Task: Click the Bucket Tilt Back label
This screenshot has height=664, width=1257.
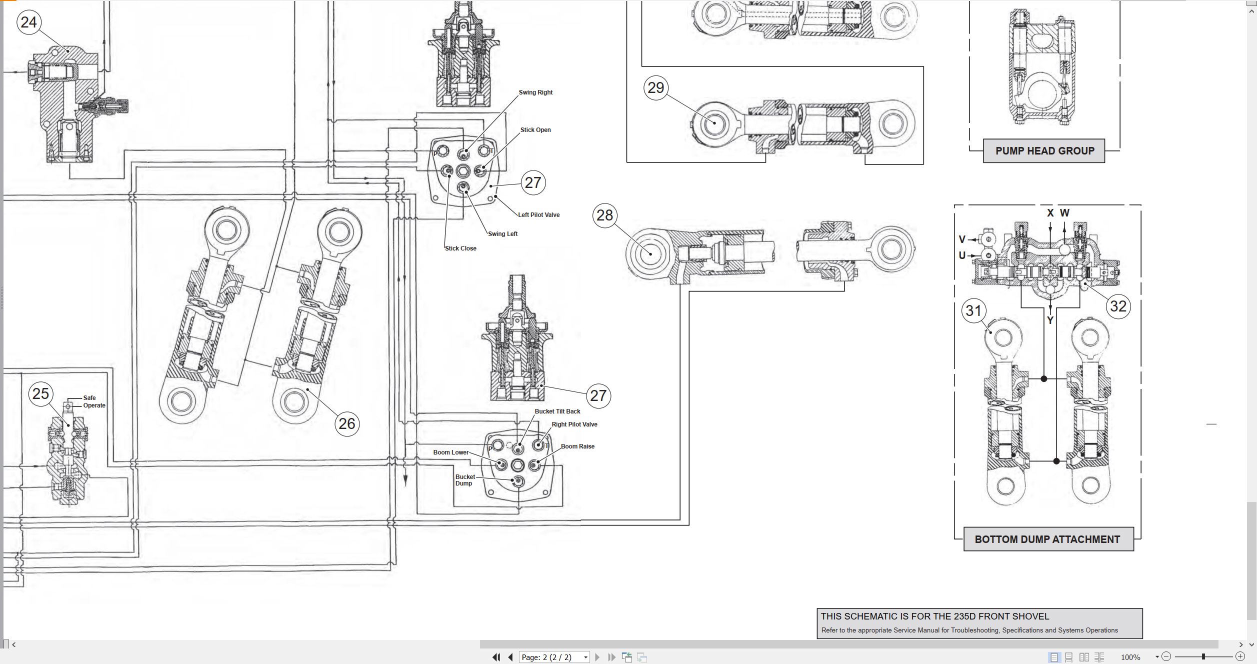Action: coord(557,411)
